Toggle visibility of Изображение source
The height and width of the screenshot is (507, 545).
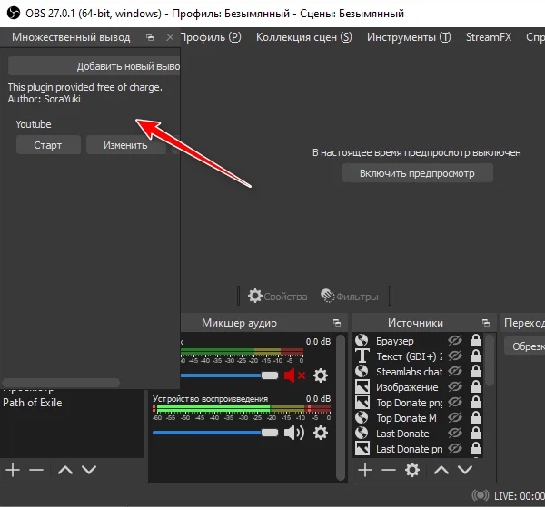click(x=455, y=386)
